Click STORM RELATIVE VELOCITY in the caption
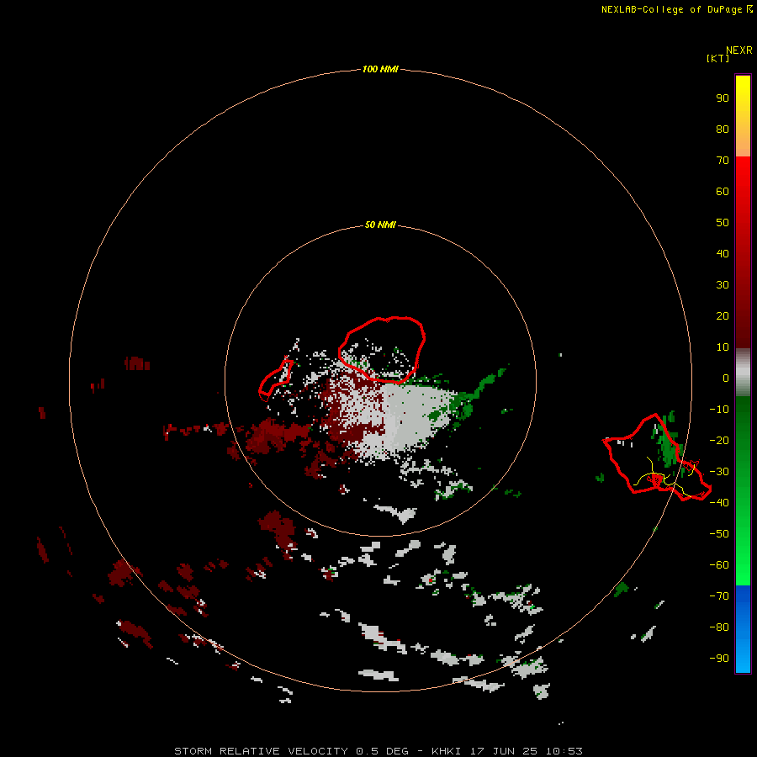This screenshot has width=757, height=757. (x=261, y=751)
